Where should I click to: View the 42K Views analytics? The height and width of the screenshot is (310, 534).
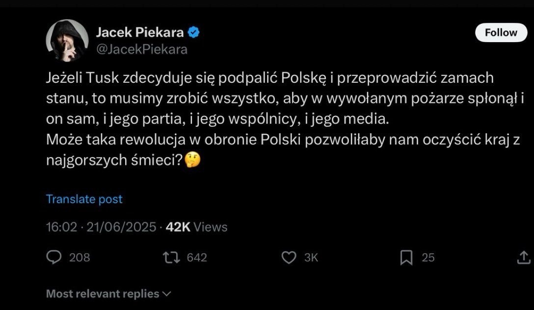pos(196,227)
